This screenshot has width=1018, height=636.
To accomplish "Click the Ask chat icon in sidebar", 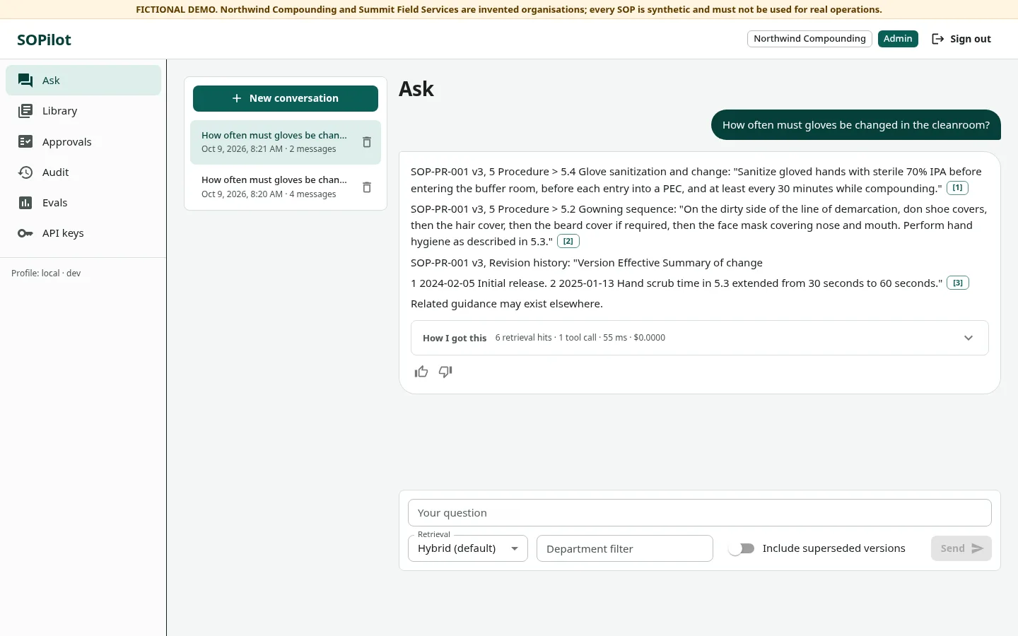I will click(25, 81).
